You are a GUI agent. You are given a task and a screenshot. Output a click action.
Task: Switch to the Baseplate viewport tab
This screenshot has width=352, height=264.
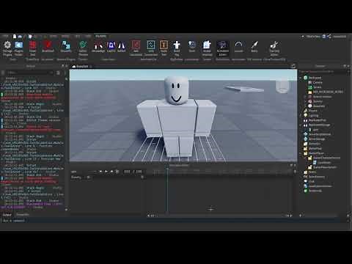click(82, 66)
